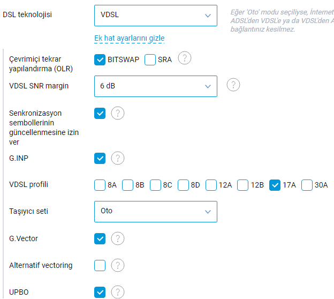Open help icon next to SRA checkbox

tap(185, 58)
